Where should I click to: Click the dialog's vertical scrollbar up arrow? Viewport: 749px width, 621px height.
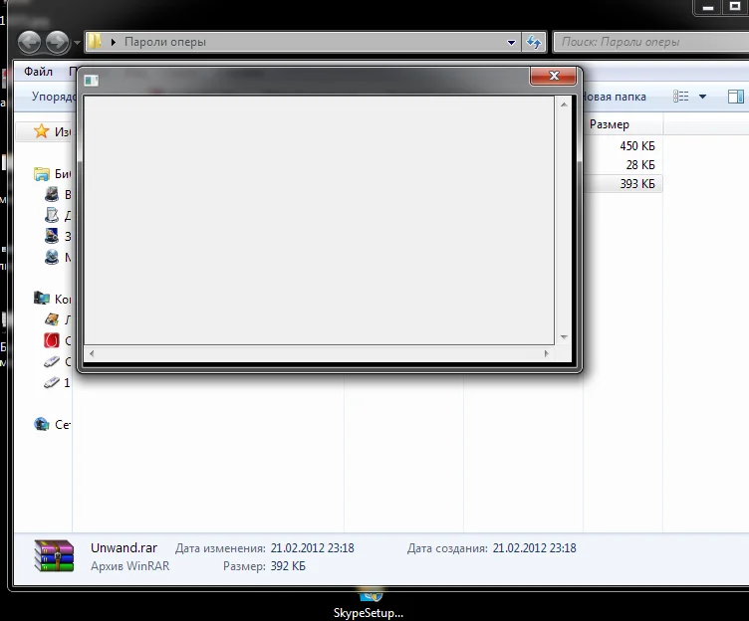click(x=564, y=104)
